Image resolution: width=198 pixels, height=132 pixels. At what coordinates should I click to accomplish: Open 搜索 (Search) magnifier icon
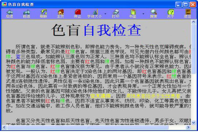point(153,13)
